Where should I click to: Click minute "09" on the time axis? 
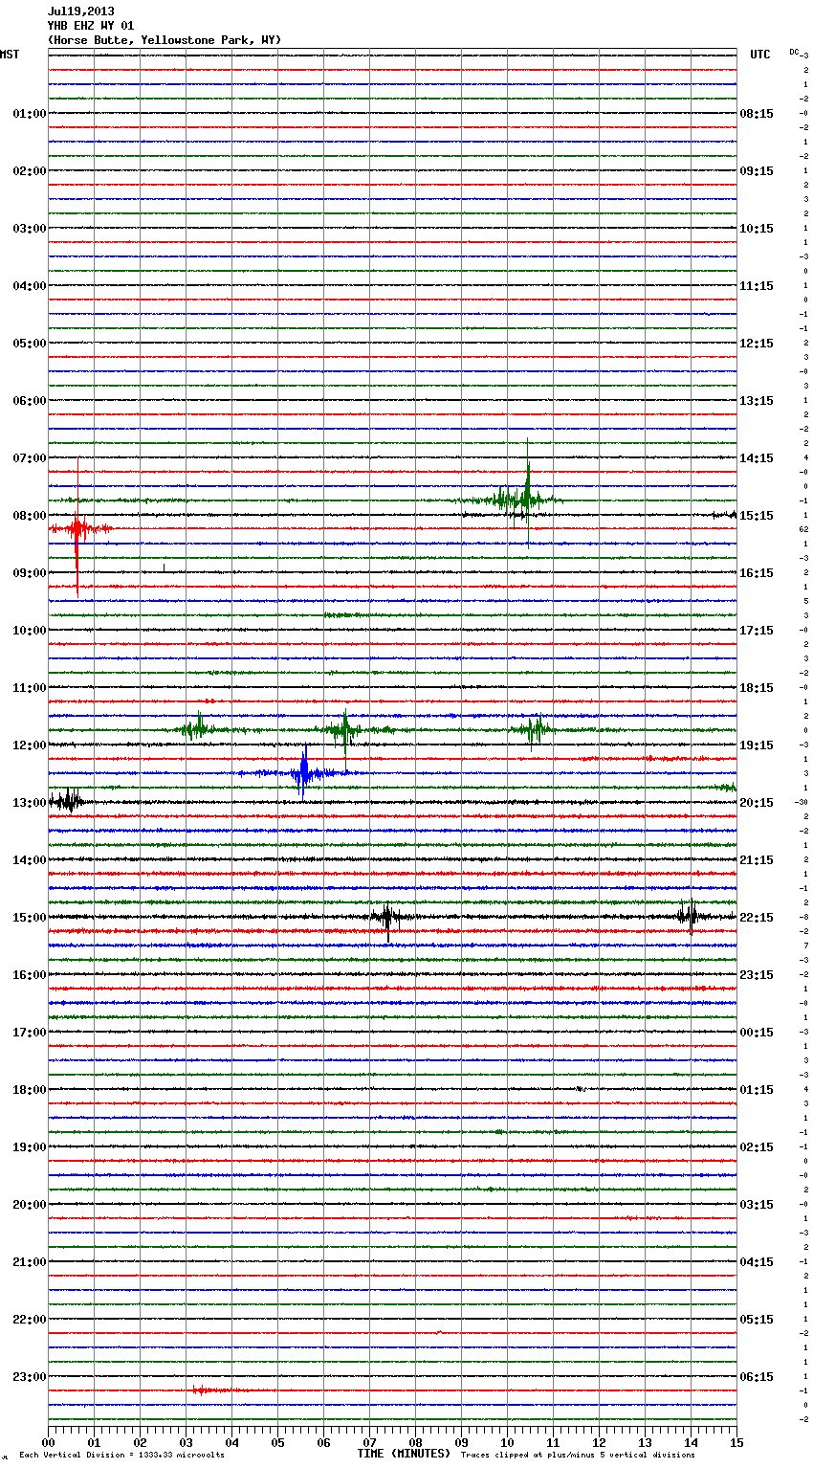[x=461, y=1442]
